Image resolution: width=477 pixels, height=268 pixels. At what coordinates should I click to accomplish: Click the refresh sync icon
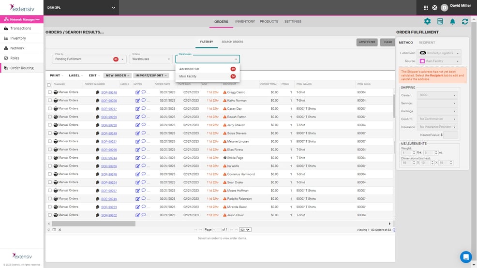click(465, 22)
